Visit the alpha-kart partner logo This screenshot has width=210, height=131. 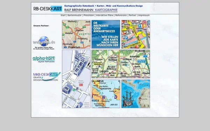(x=44, y=59)
